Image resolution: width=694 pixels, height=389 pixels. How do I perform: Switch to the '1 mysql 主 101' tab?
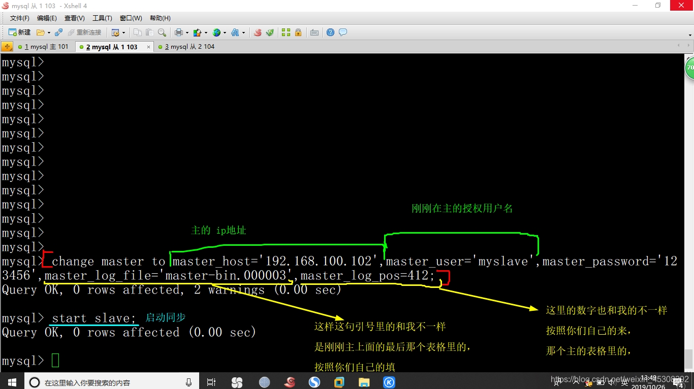45,47
